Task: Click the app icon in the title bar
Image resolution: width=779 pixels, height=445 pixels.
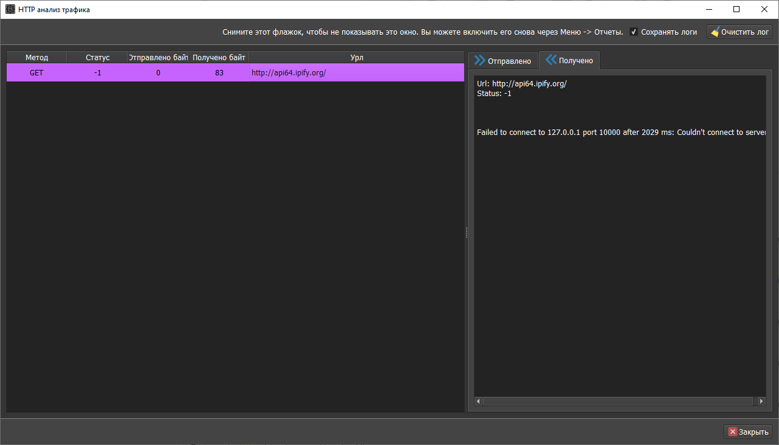Action: coord(10,10)
